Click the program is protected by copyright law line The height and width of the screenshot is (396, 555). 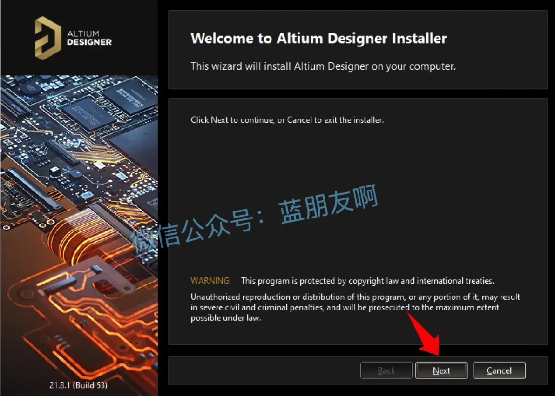367,281
